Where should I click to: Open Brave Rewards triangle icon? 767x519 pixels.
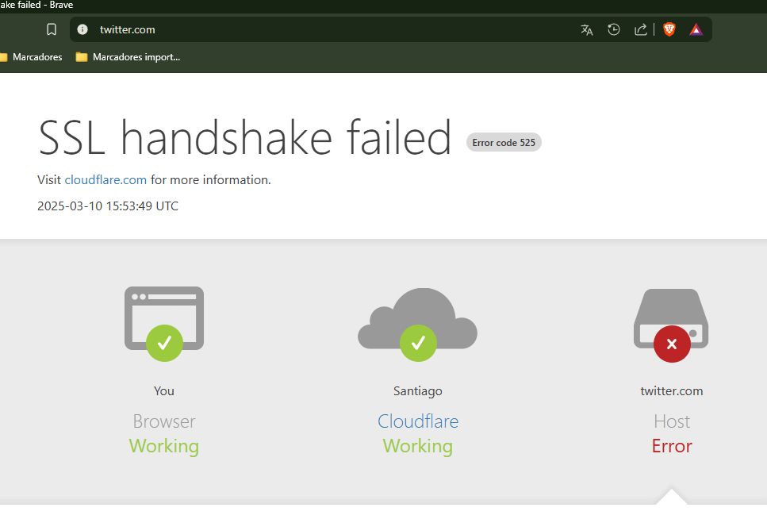tap(696, 30)
